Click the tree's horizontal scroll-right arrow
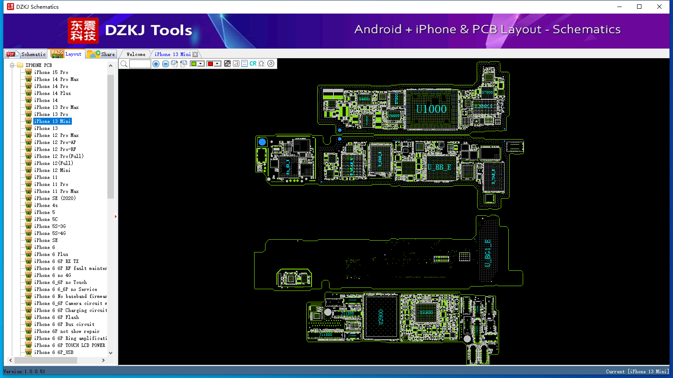 click(103, 360)
